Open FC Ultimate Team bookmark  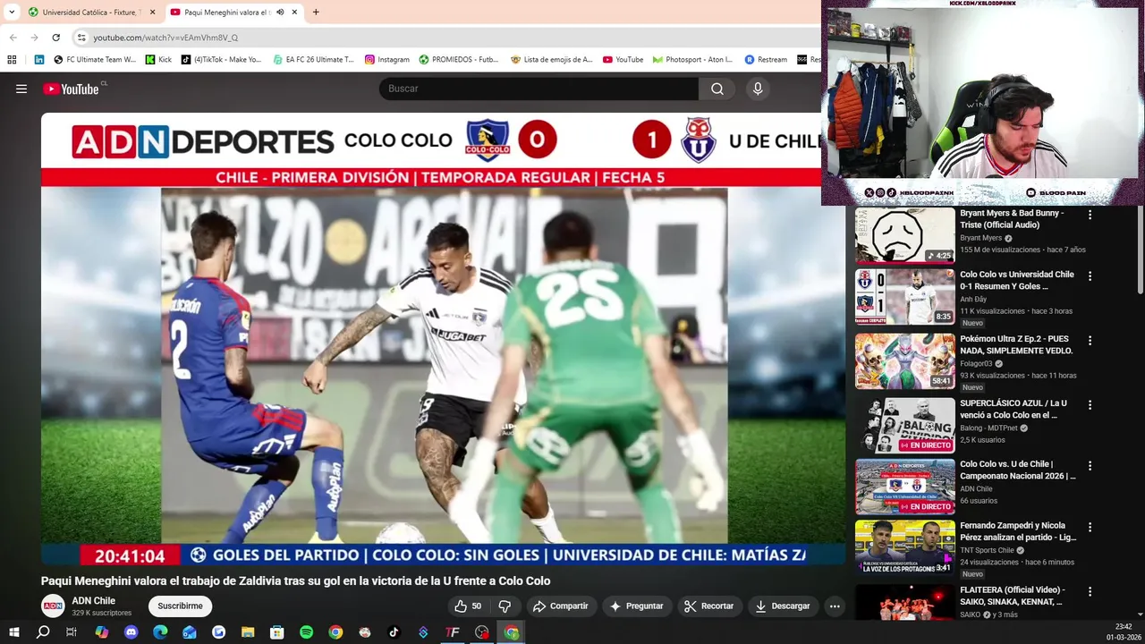point(95,60)
